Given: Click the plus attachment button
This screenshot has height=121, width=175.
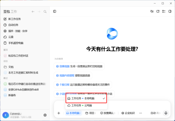Looking at the screenshot, I should (x=59, y=113).
